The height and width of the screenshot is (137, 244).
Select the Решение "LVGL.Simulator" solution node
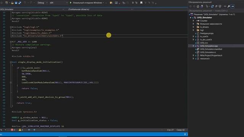[214, 14]
